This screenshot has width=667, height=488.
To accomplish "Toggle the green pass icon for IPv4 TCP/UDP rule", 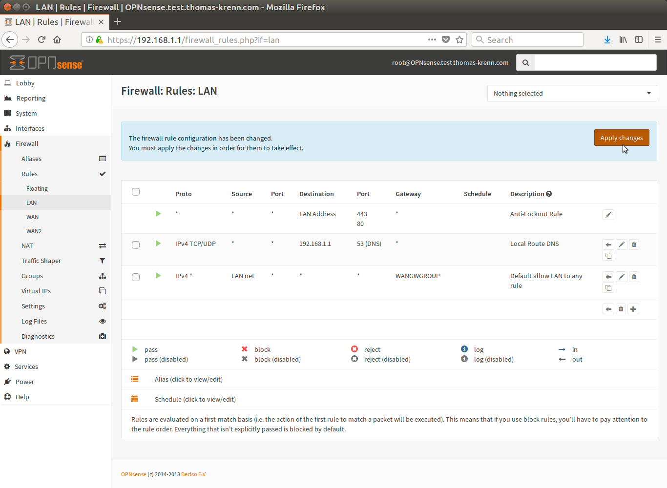I will (x=158, y=244).
